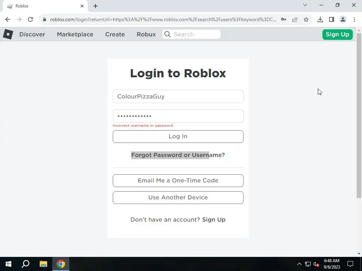Image resolution: width=362 pixels, height=271 pixels.
Task: Click the browser forward arrow
Action: coord(19,20)
